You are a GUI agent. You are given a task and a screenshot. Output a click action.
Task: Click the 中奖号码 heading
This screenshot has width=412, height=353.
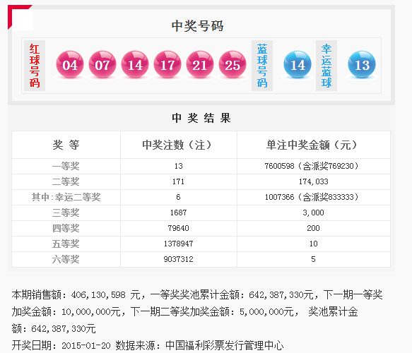[x=198, y=26]
